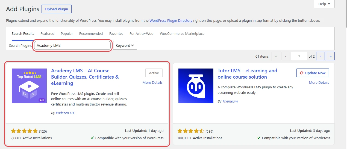347x149 pixels.
Task: Click the Academy LMS plugin description text
Action: coord(89,99)
